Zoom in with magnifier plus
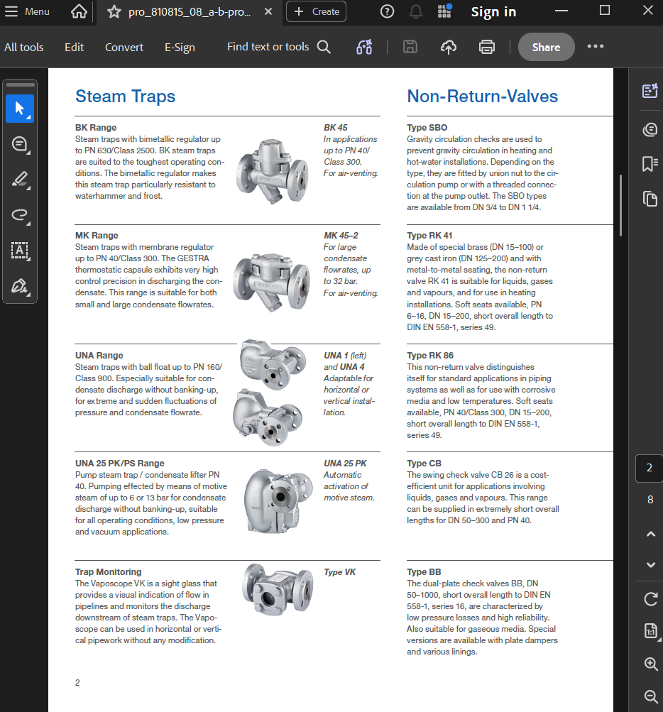Viewport: 663px width, 712px height. pyautogui.click(x=651, y=664)
